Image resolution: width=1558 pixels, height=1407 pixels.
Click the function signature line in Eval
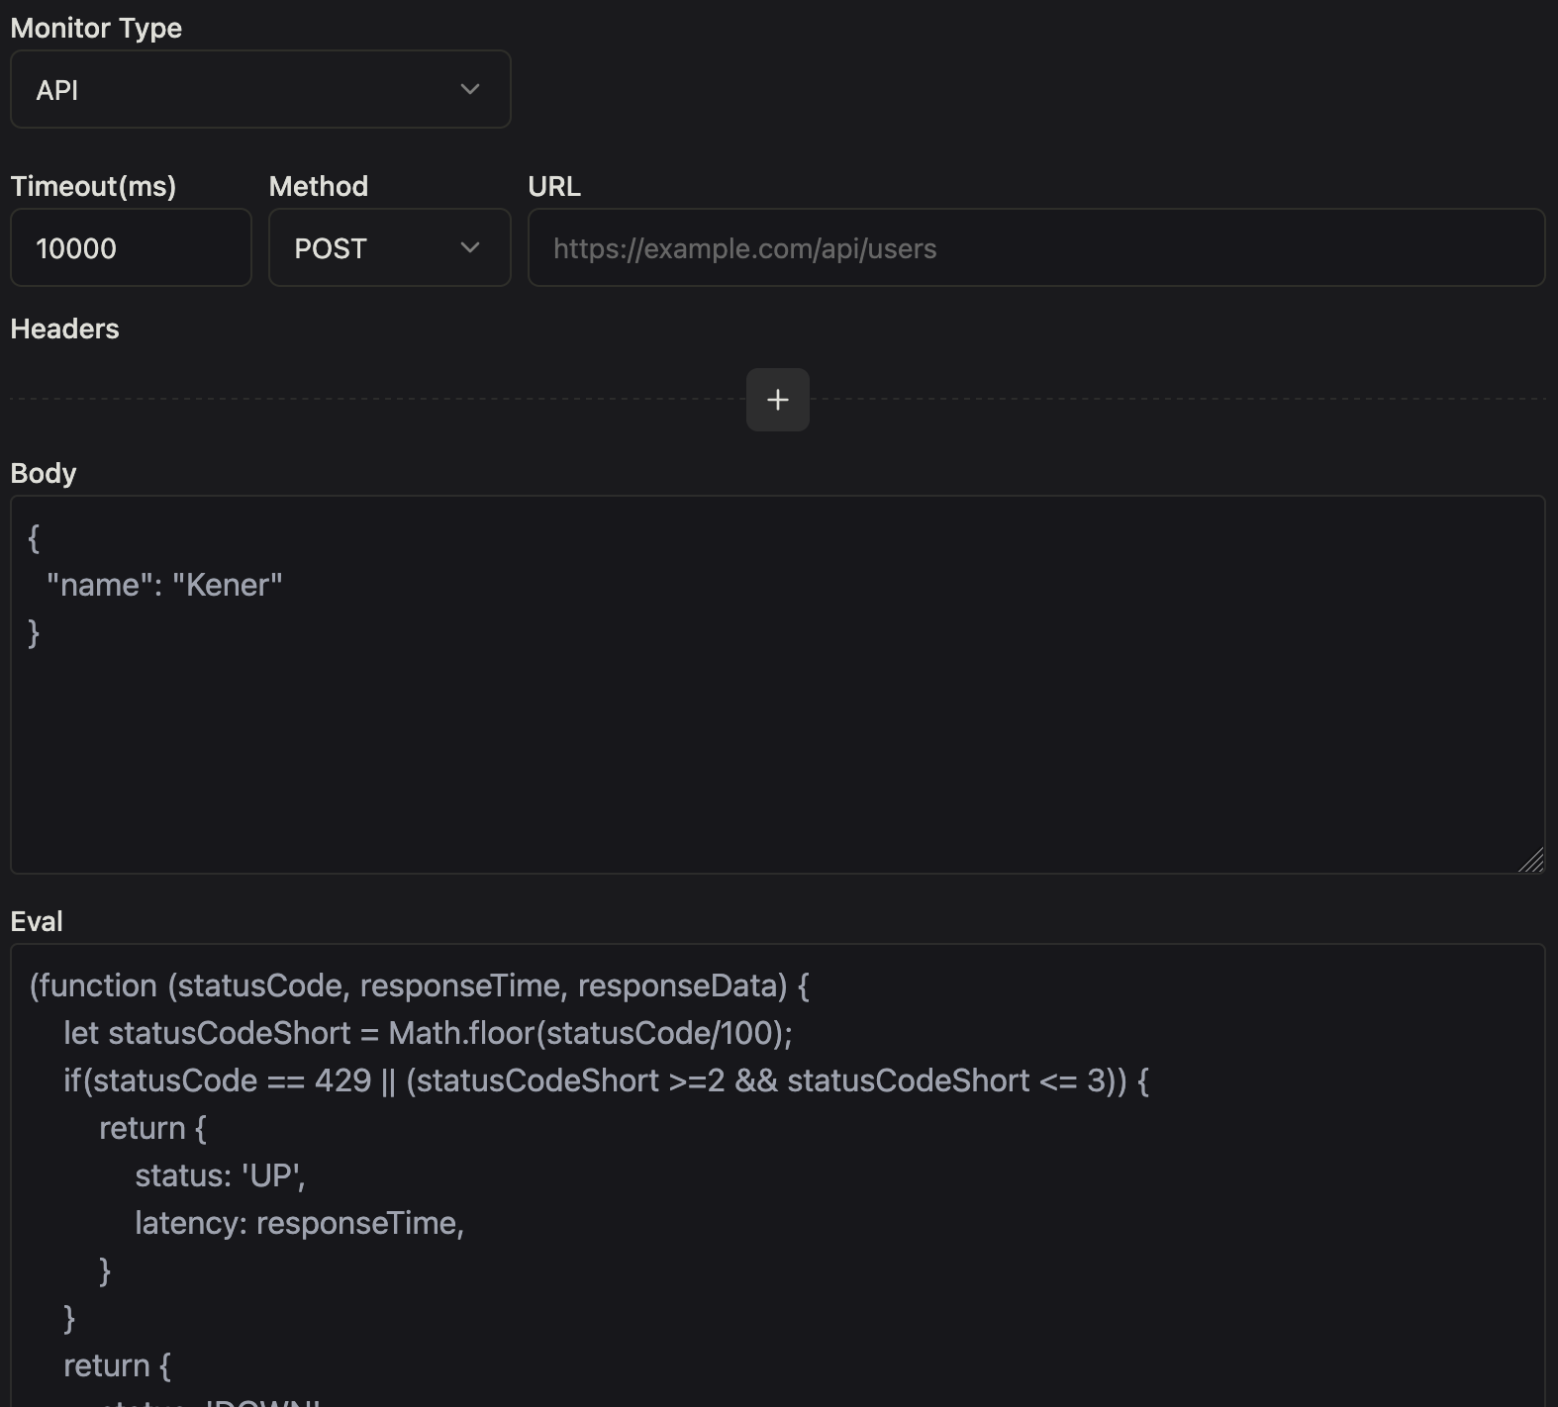pos(420,985)
